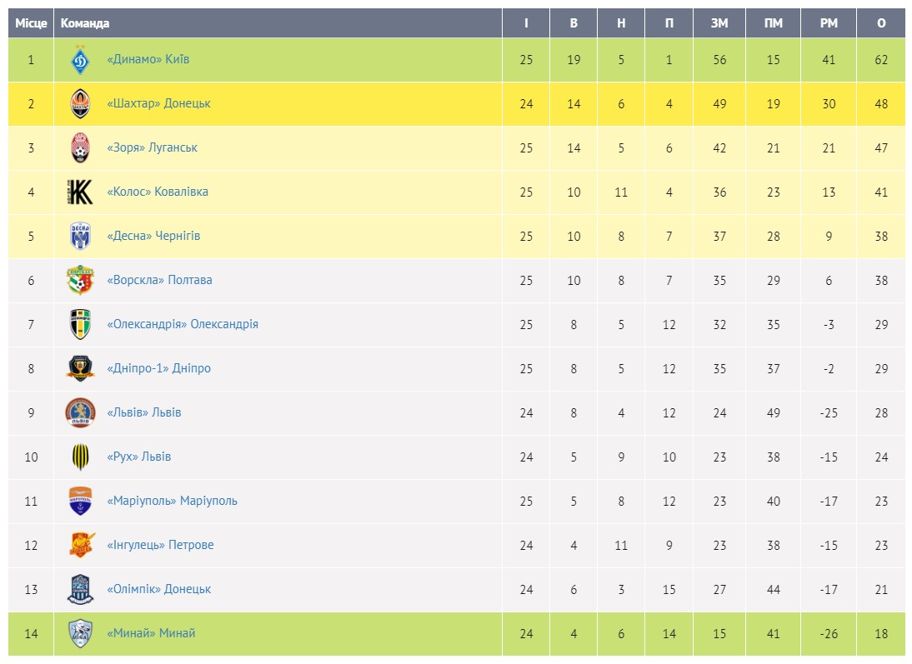Click the Desna Chernihiv club badge
Image resolution: width=912 pixels, height=664 pixels.
81,237
